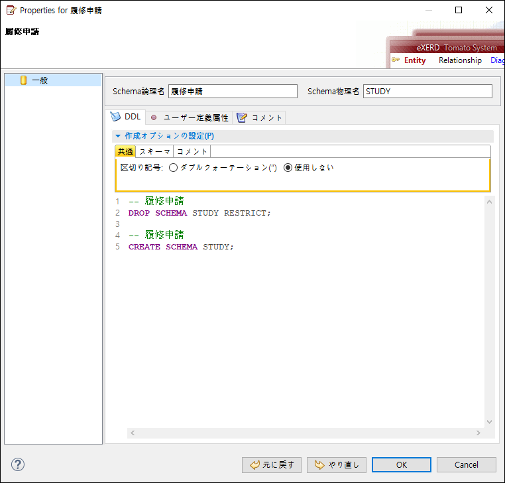Click the DDL editor scroll up arrow
The width and height of the screenshot is (505, 483).
[x=489, y=202]
